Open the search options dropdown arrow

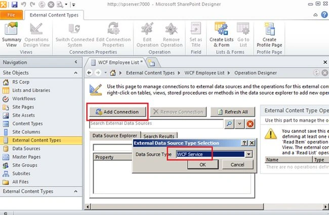coord(239,124)
